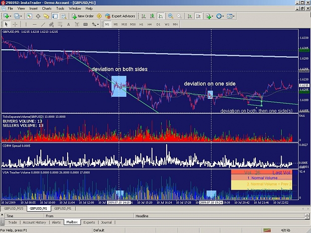This screenshot has height=233, width=311.
Task: Open the Account History tab
Action: point(34,222)
